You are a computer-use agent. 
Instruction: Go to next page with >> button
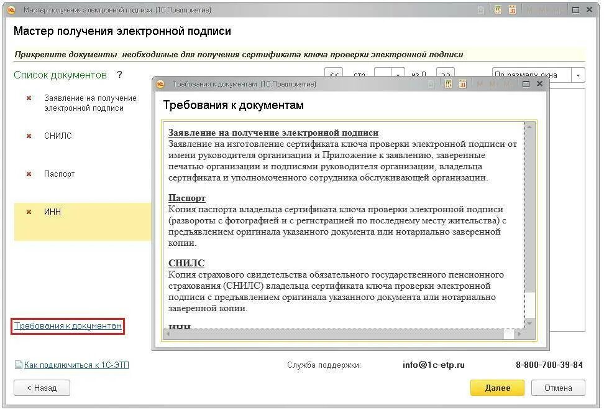(x=446, y=75)
